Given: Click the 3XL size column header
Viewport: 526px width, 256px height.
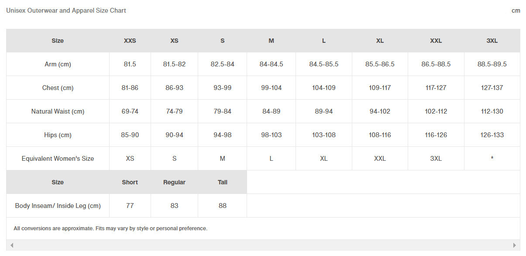Looking at the screenshot, I should [x=492, y=41].
